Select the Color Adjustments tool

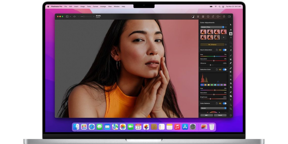[231, 34]
